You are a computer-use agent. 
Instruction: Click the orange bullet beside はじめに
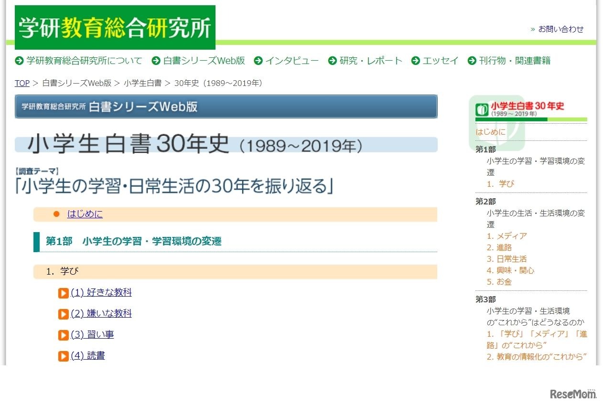pos(56,214)
